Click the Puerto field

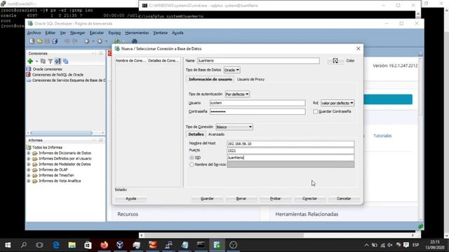pyautogui.click(x=290, y=150)
